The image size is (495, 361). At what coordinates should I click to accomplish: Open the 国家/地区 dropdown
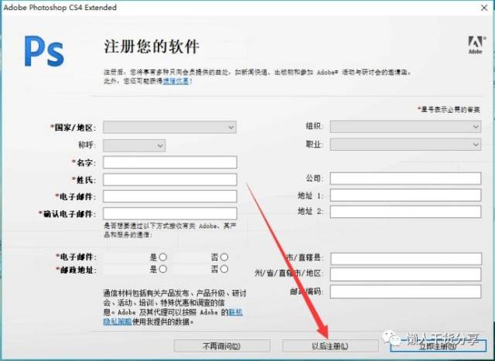pyautogui.click(x=169, y=127)
